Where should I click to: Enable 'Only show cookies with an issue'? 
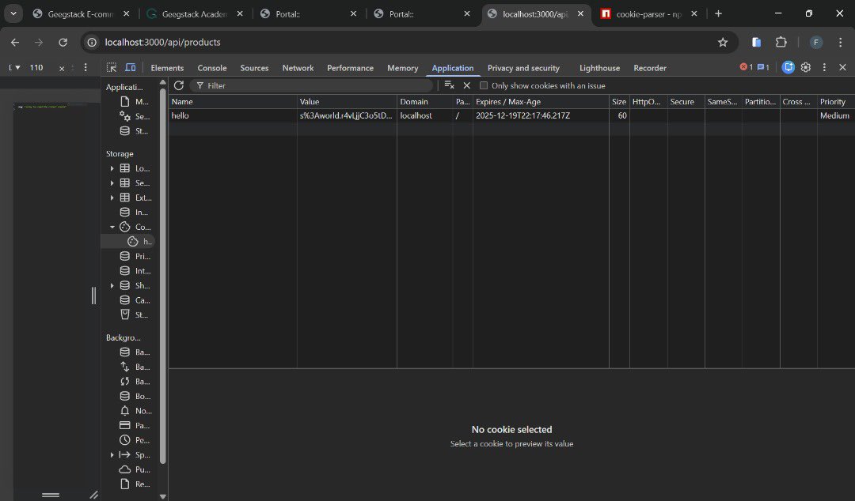click(484, 85)
